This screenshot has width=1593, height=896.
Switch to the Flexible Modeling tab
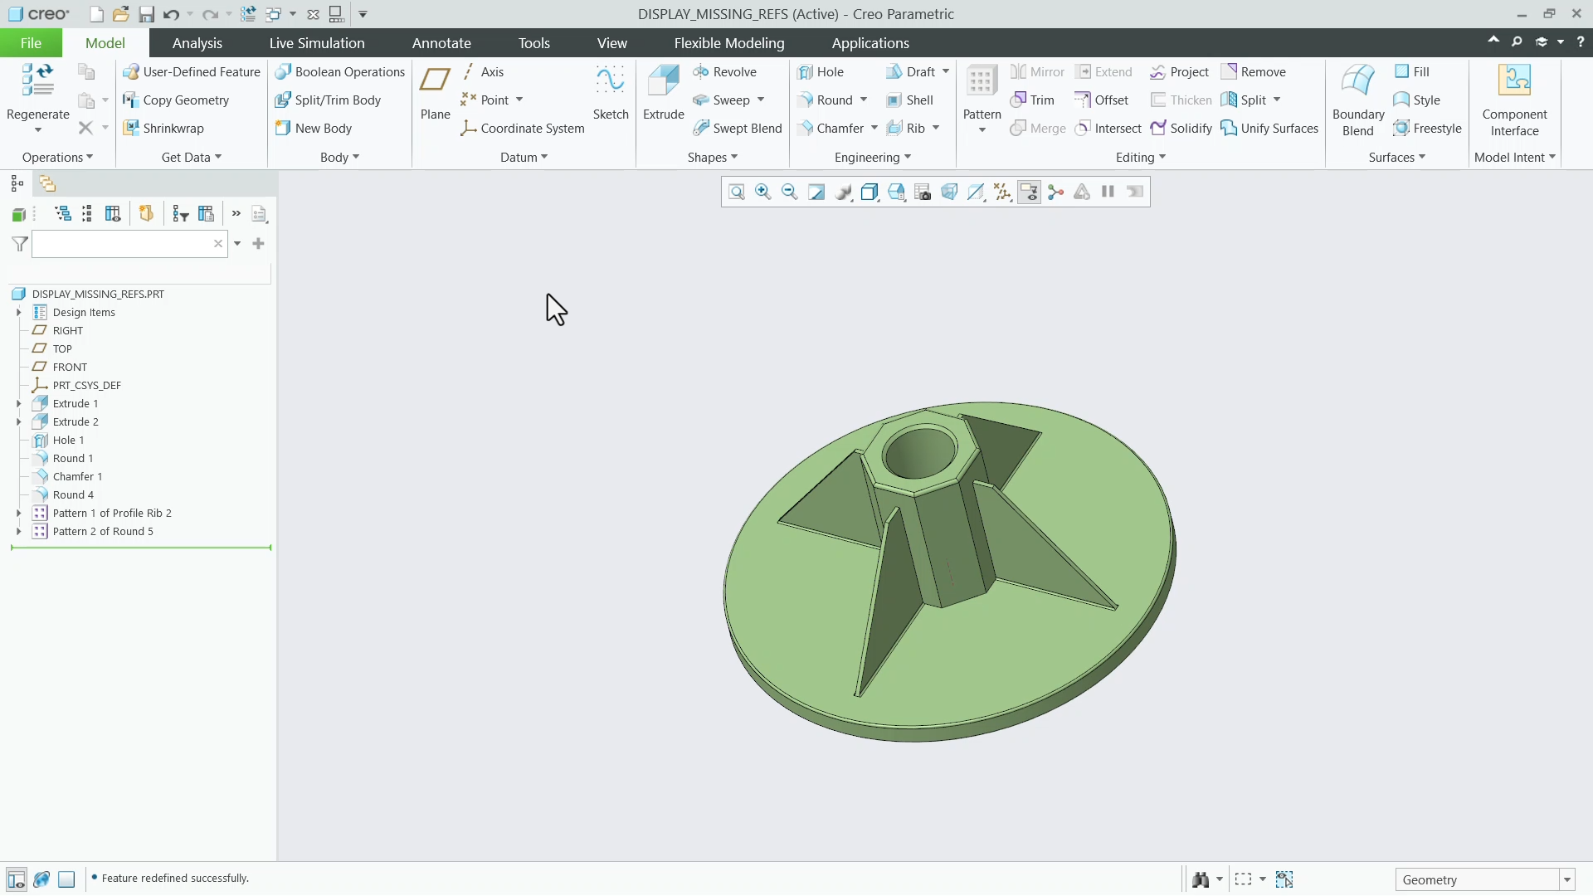[x=728, y=43]
